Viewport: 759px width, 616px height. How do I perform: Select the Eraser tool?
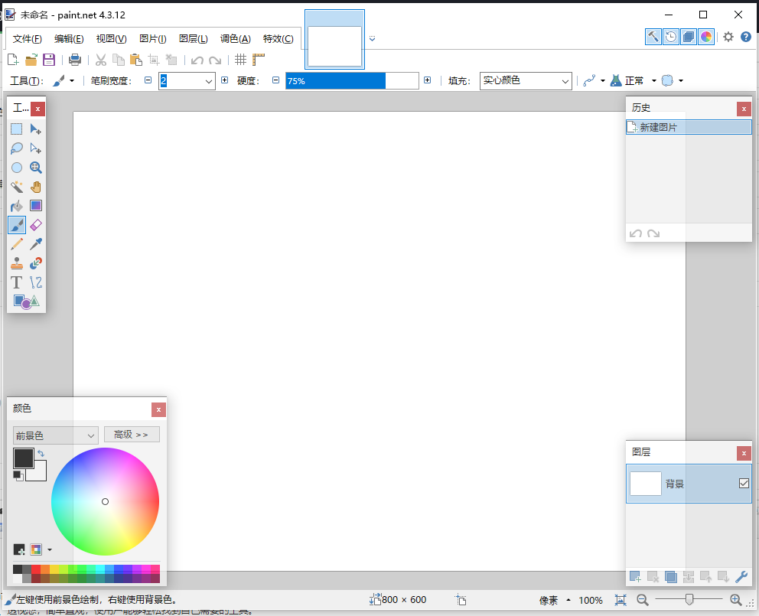click(x=36, y=225)
